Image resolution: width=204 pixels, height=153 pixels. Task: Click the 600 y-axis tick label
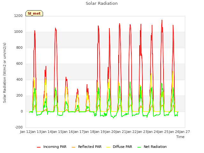coord(19,64)
